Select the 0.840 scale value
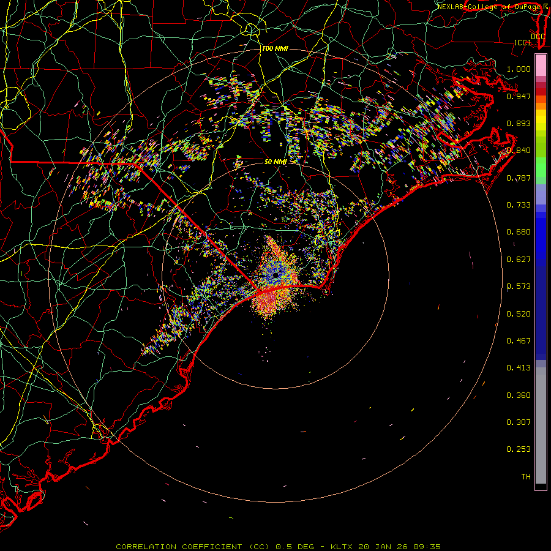The height and width of the screenshot is (551, 551). (519, 150)
